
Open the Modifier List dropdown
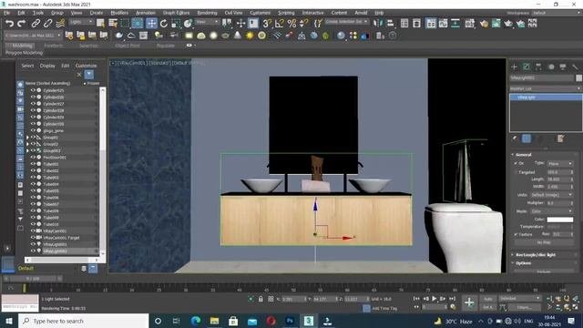tap(545, 88)
